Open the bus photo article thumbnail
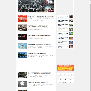 point(22,75)
